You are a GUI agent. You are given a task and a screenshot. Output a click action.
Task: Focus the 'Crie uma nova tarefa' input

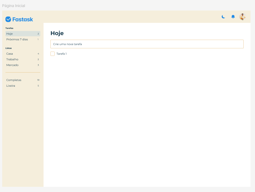click(147, 44)
